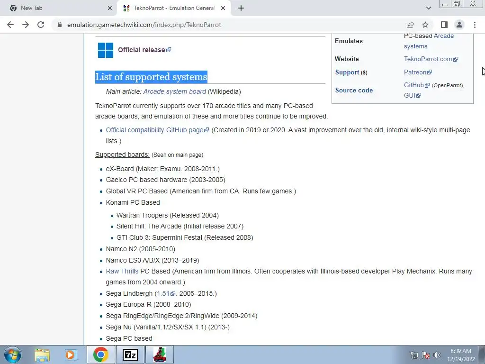Image resolution: width=485 pixels, height=364 pixels.
Task: Bookmark this page with star
Action: (425, 25)
